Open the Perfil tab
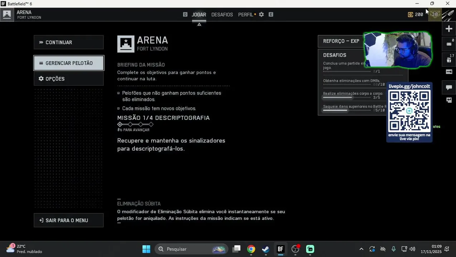Screen dimensions: 456x257 246,15
